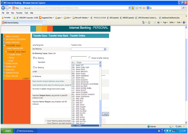Open the Tools menu in menu bar
This screenshot has height=134, width=188.
click(26, 13)
